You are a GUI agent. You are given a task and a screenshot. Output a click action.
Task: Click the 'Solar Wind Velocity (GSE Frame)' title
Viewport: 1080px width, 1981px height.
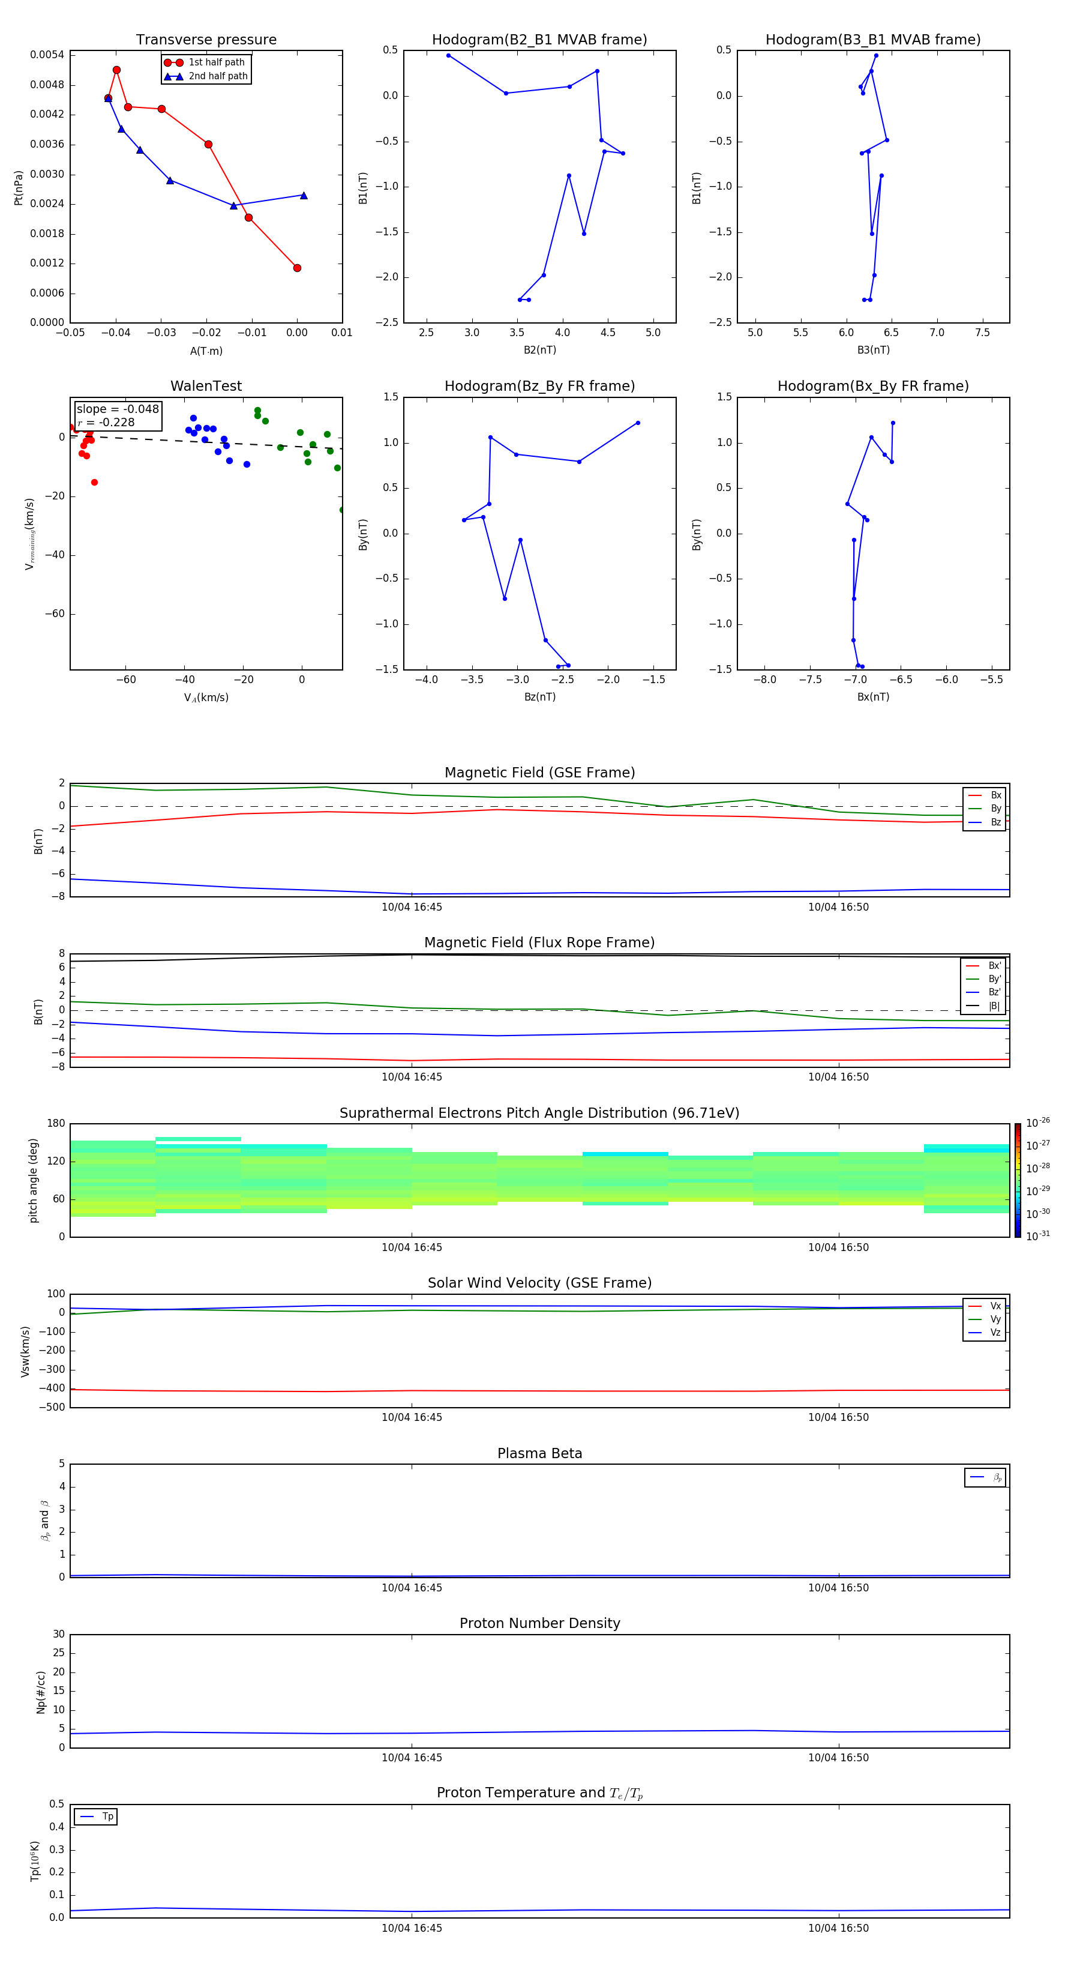539,1283
